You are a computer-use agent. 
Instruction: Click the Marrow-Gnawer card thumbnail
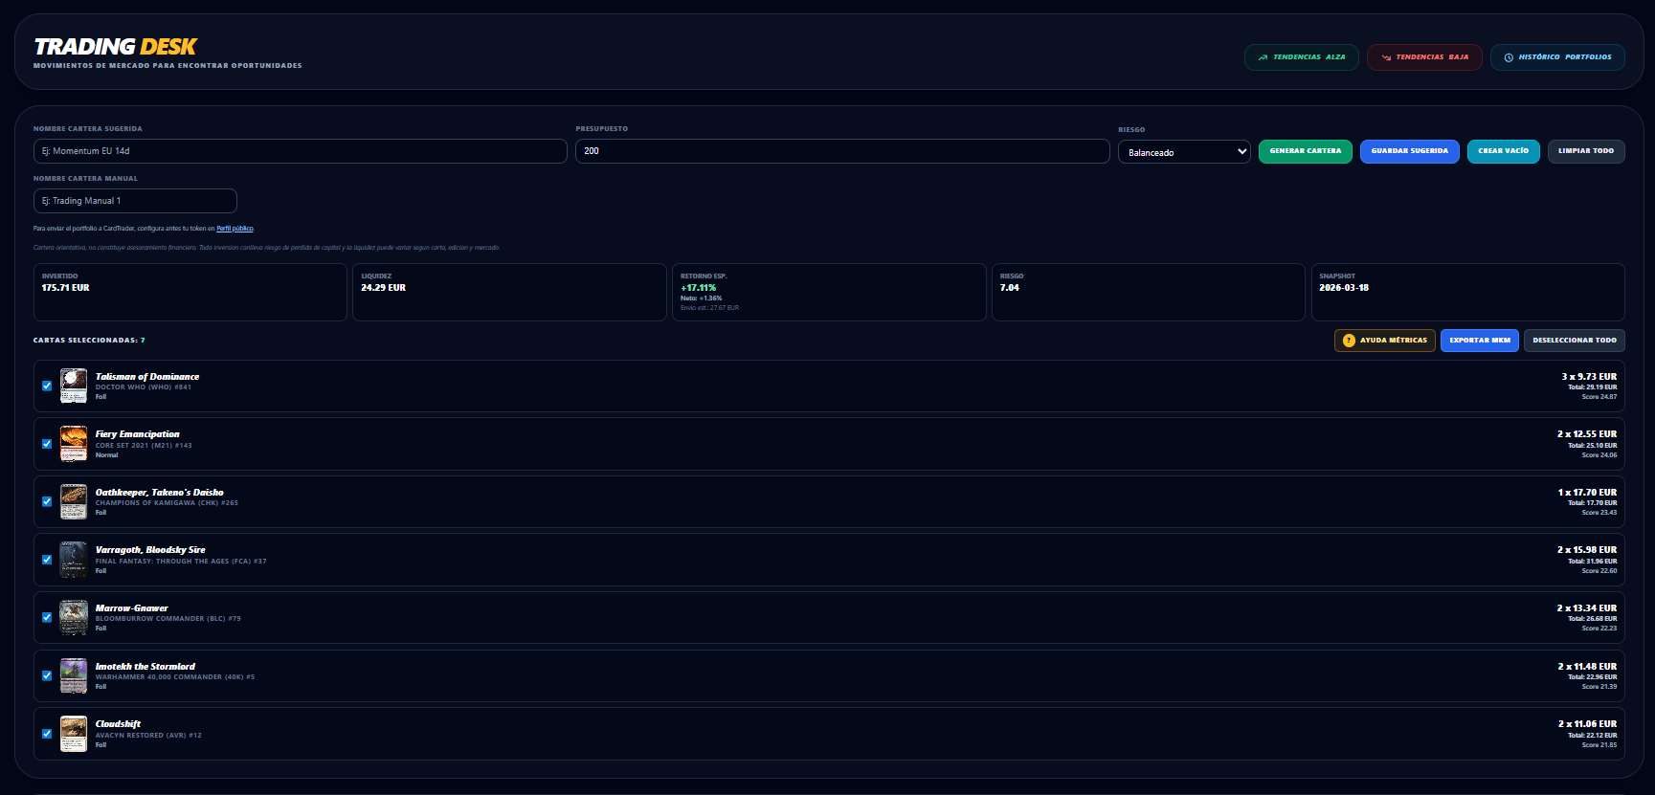74,618
